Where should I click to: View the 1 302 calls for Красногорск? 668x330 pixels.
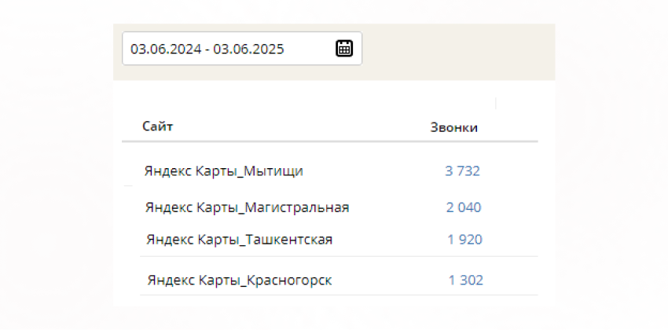466,280
